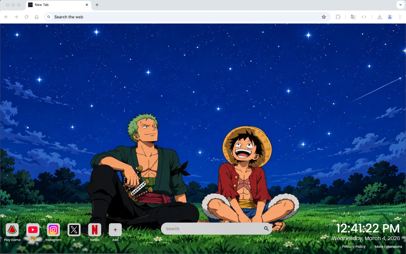Add a new shortcut tile
Image resolution: width=406 pixels, height=254 pixels.
115,230
